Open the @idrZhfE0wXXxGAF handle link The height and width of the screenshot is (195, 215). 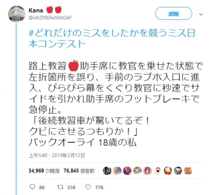[x=50, y=18]
